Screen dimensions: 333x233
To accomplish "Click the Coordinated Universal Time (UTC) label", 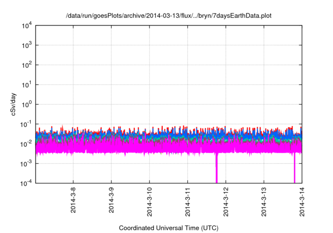I will click(169, 228).
